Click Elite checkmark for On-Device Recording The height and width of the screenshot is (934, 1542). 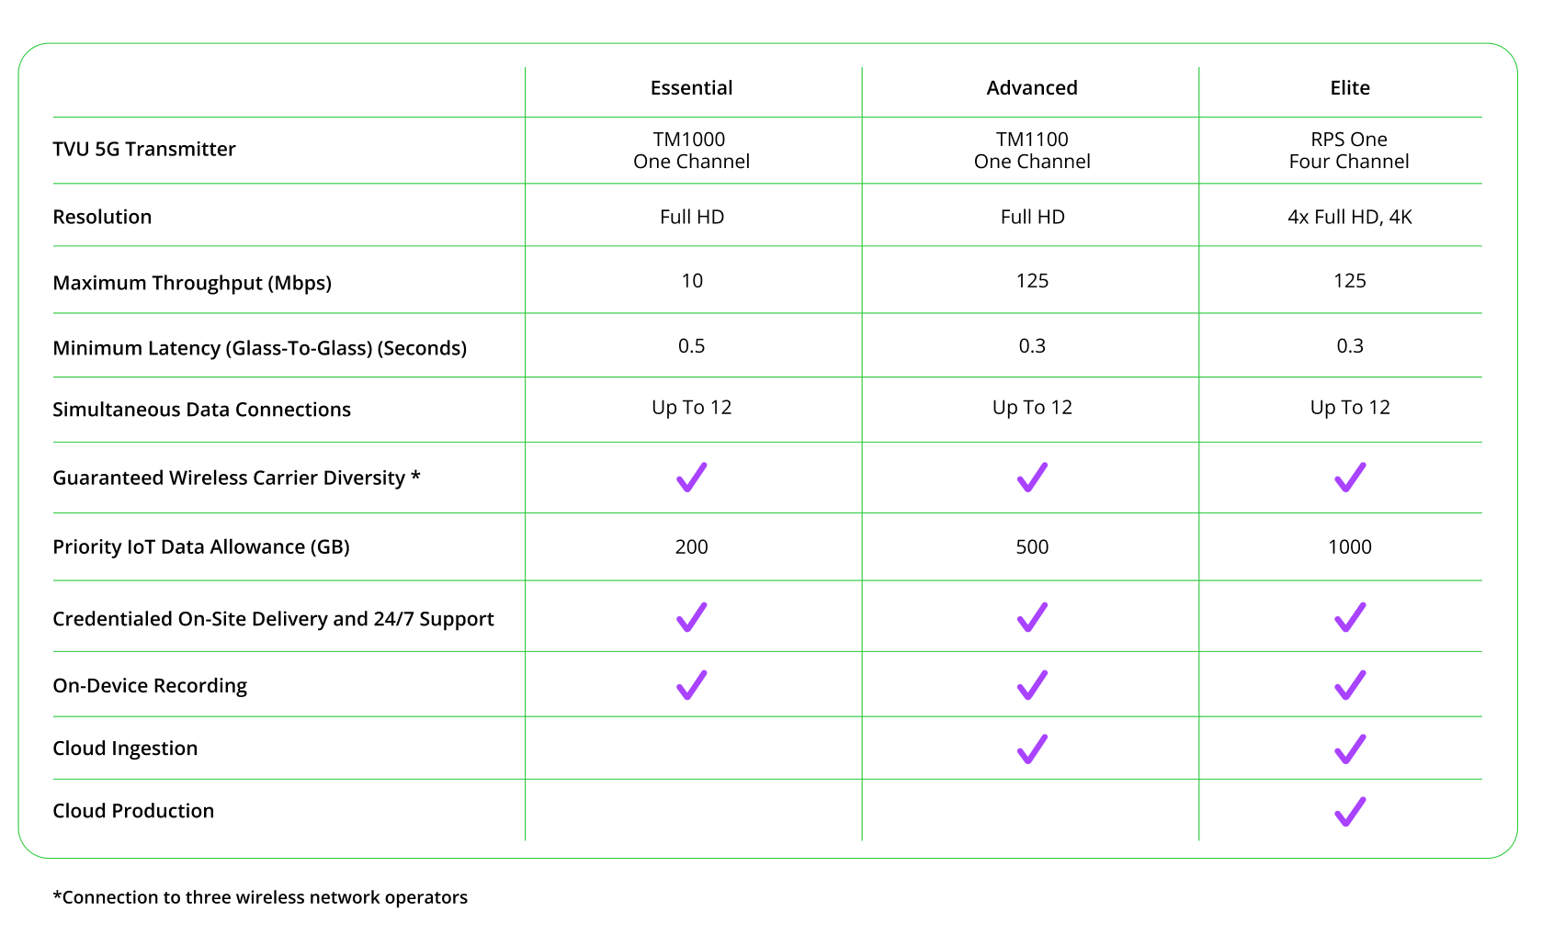(x=1350, y=685)
